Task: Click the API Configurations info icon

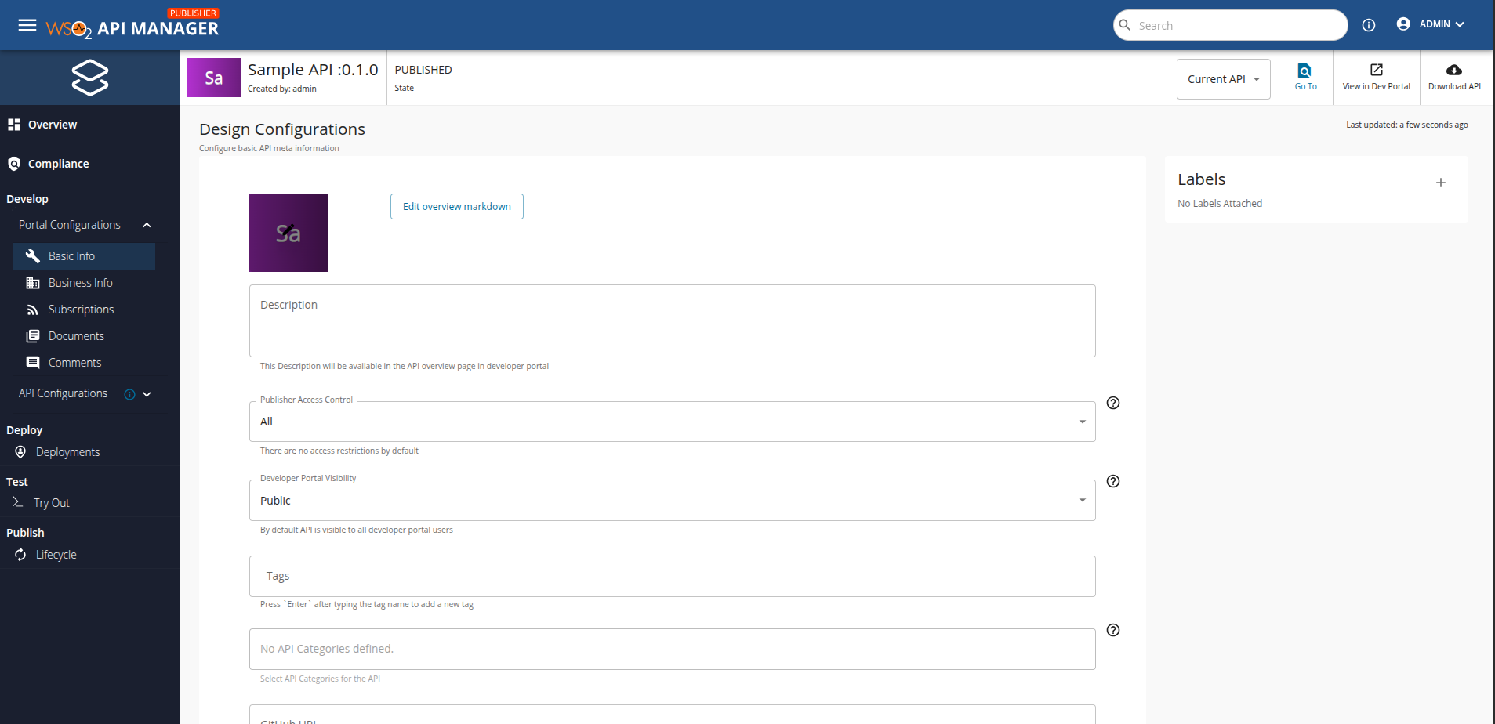Action: pyautogui.click(x=130, y=394)
